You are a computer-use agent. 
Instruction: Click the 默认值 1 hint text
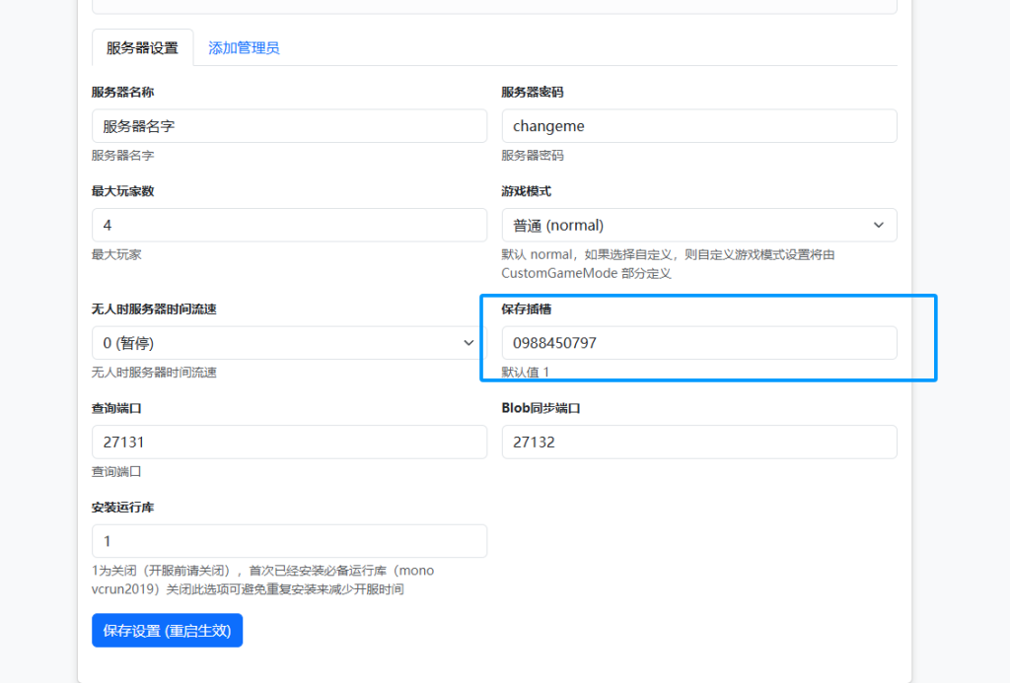[x=525, y=373]
